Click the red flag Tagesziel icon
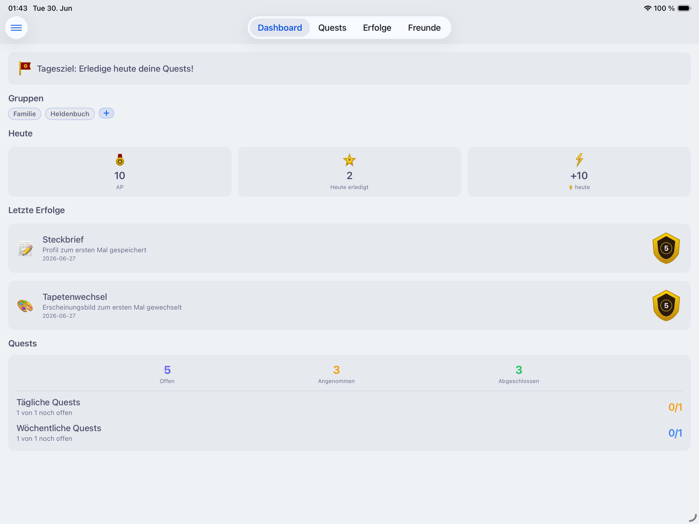 click(x=25, y=68)
